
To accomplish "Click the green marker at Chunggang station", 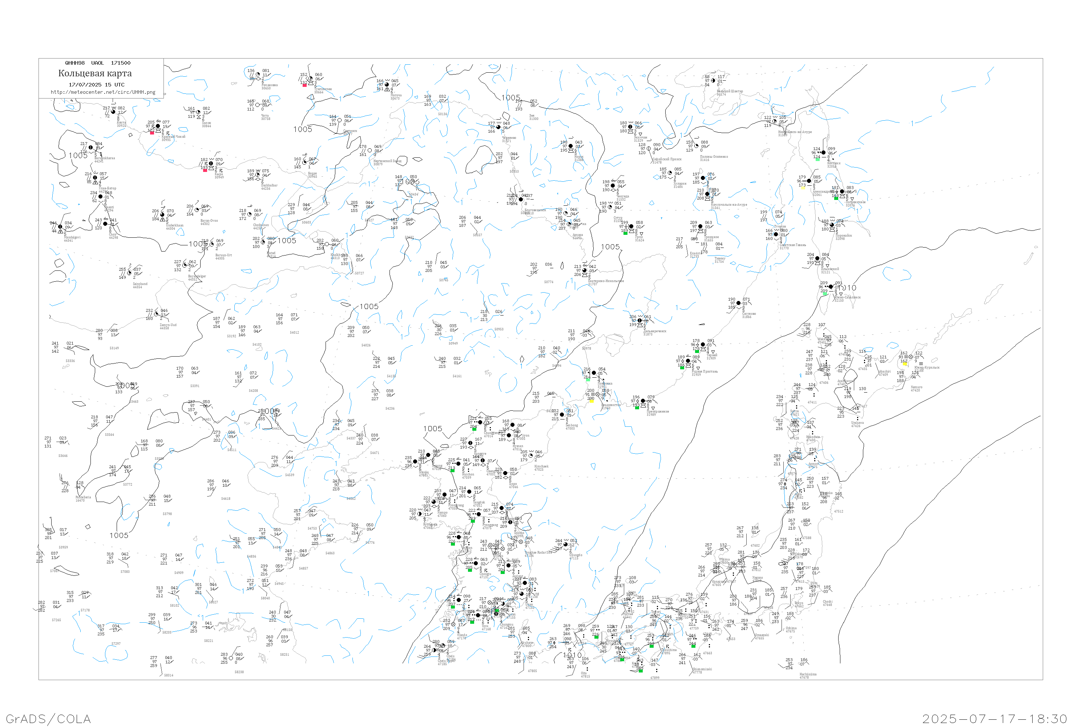I will pyautogui.click(x=474, y=429).
